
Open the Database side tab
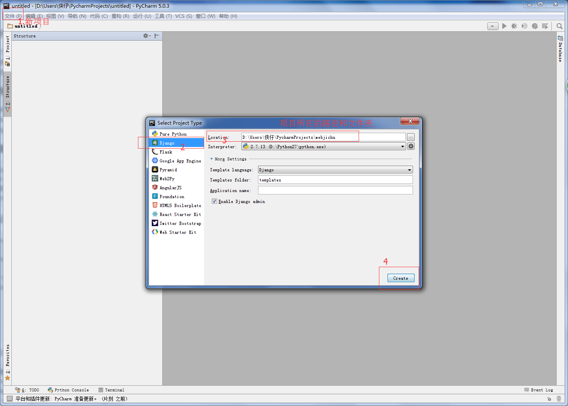point(560,49)
